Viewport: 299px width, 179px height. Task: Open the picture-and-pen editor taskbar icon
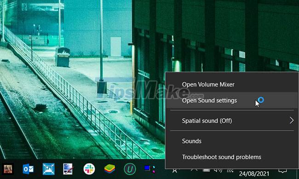[68, 169]
